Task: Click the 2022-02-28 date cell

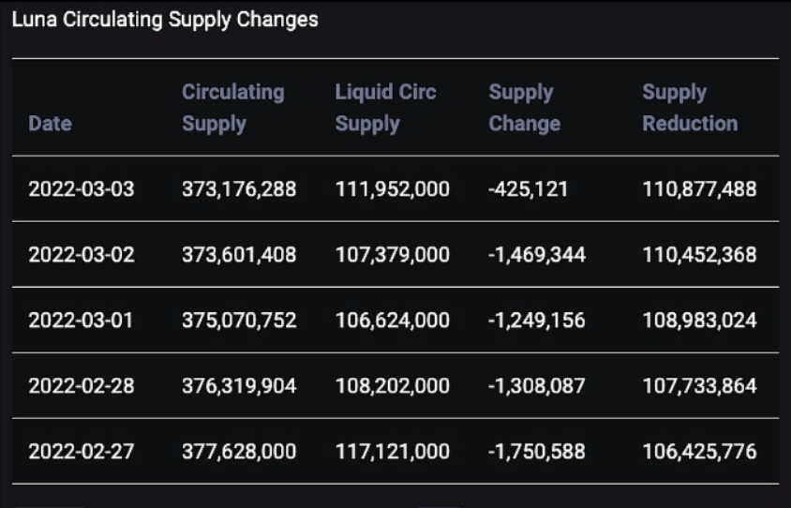Action: (x=82, y=386)
